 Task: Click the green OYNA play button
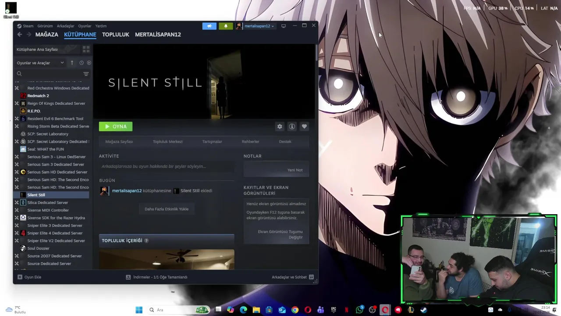point(116,126)
